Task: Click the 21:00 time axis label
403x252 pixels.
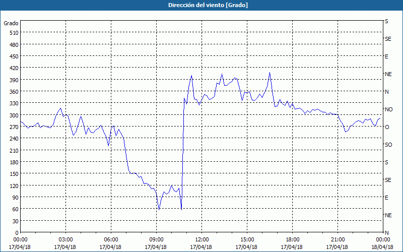Action: [338, 240]
